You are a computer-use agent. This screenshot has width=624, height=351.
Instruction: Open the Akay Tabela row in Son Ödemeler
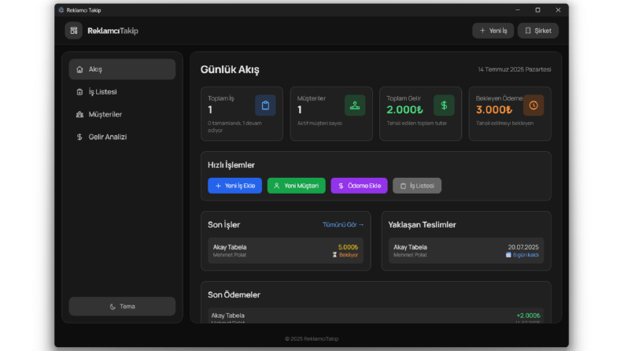(375, 316)
